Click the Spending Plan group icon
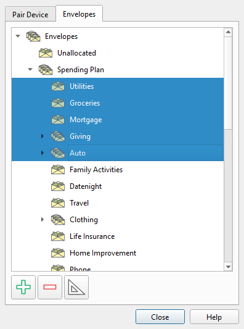Viewport: 244px width, 329px height. tap(46, 70)
